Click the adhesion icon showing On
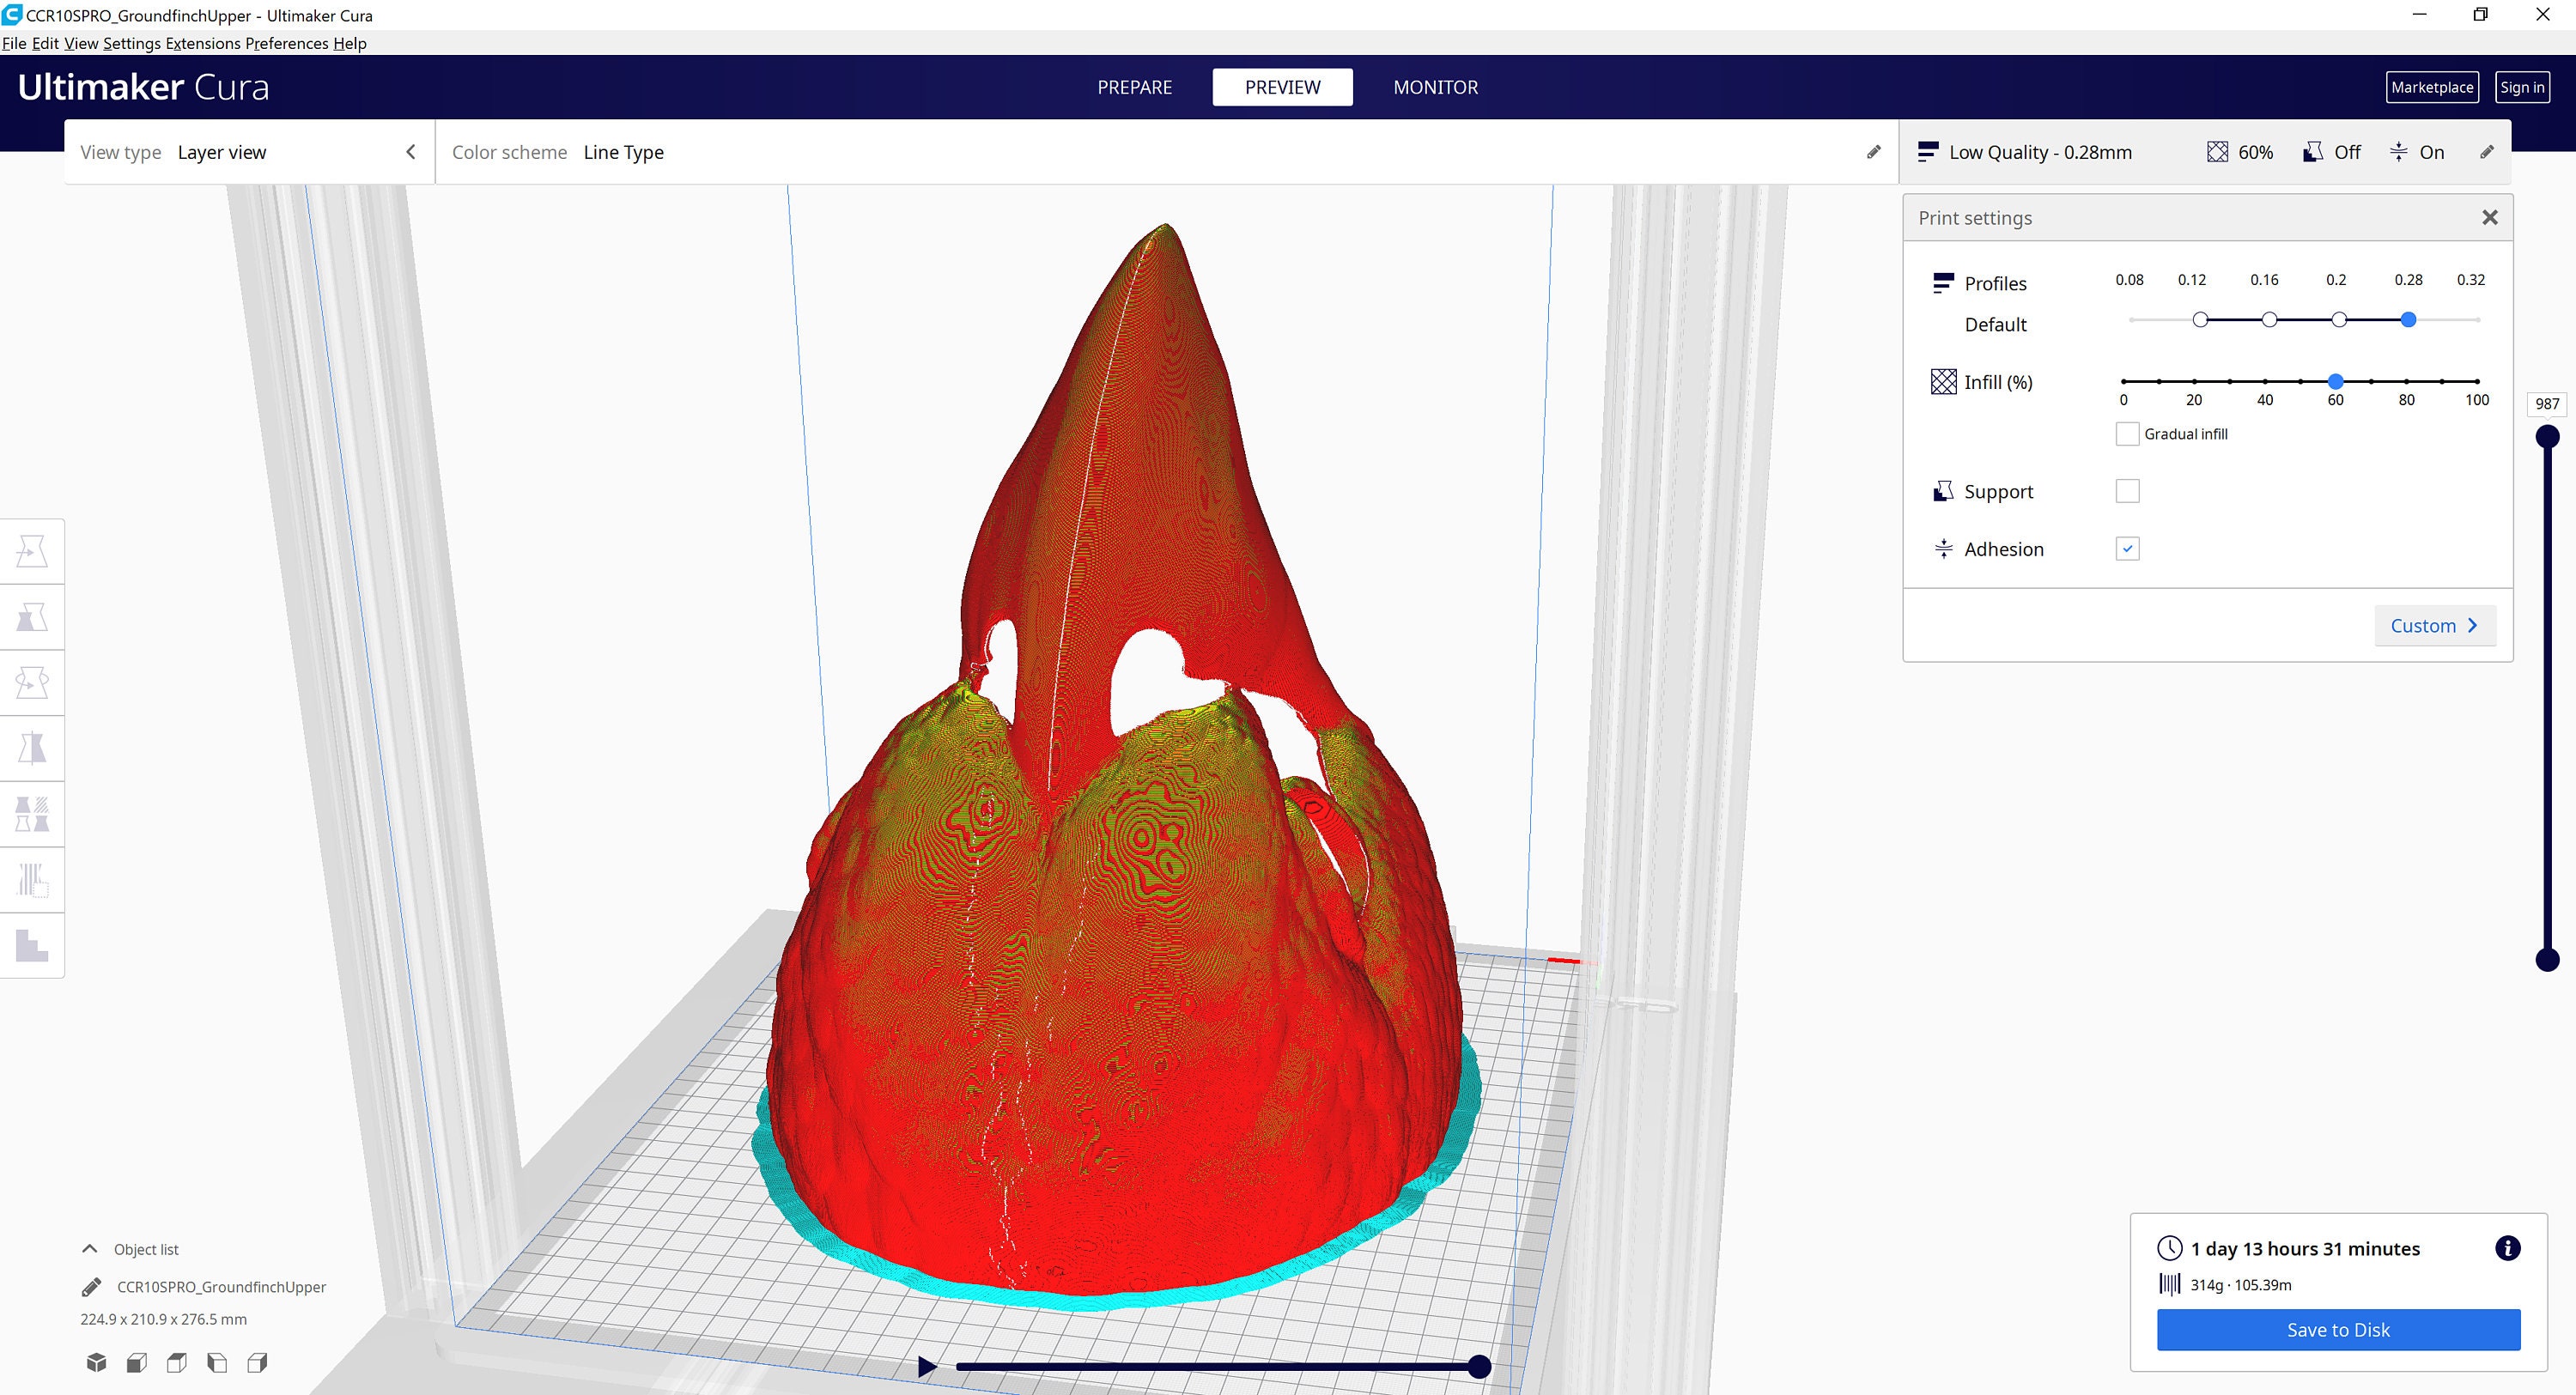Screen dimensions: 2576x1395 coord(2398,152)
